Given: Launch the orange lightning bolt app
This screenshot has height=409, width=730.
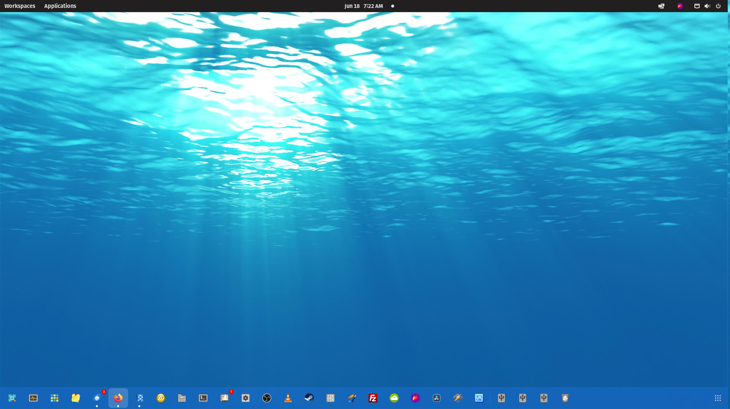Looking at the screenshot, I should coord(458,398).
